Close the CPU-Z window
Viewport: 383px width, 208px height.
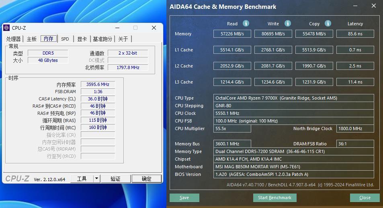pos(154,28)
